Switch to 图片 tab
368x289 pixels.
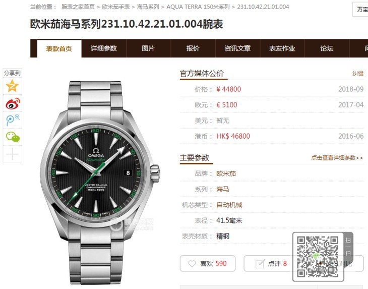[x=148, y=48]
